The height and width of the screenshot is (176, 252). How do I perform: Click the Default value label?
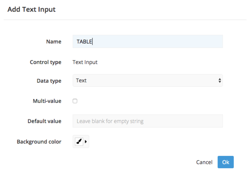[x=45, y=121]
